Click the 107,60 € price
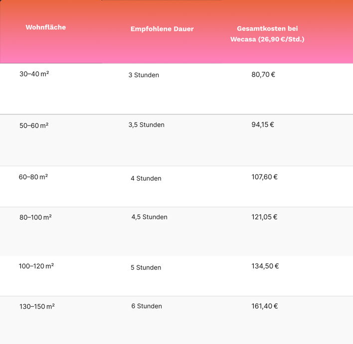This screenshot has width=353, height=344. [x=265, y=177]
